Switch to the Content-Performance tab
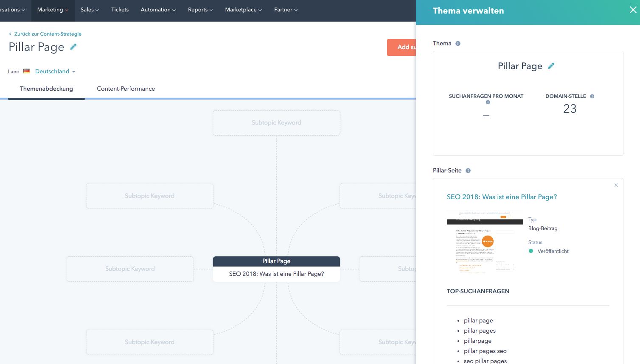The width and height of the screenshot is (640, 364). [126, 89]
